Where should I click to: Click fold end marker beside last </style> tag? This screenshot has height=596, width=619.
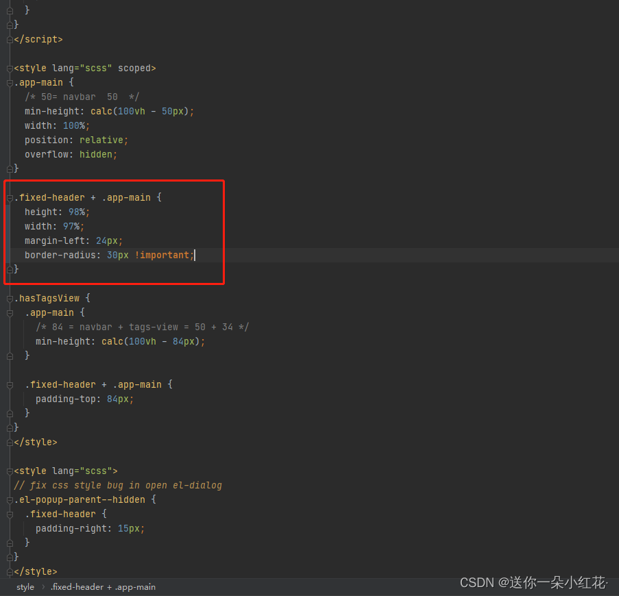(x=10, y=572)
